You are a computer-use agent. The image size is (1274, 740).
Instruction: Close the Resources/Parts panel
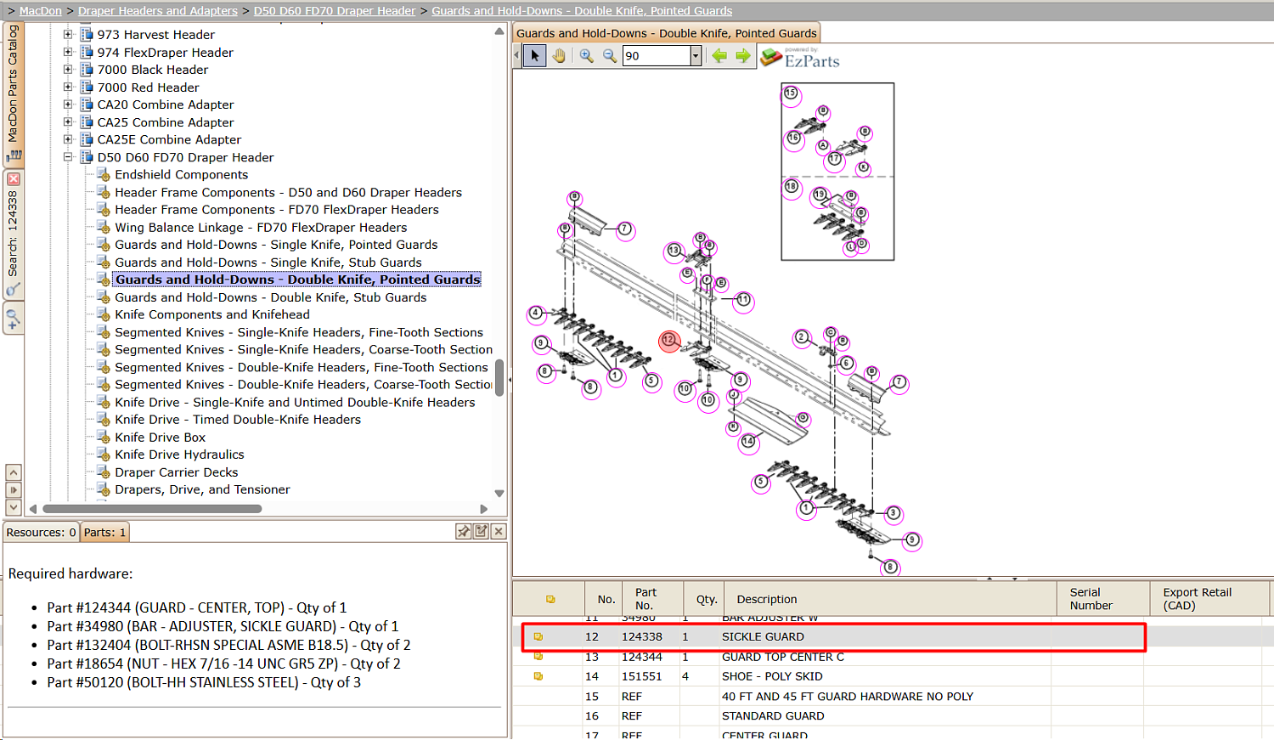click(x=499, y=531)
